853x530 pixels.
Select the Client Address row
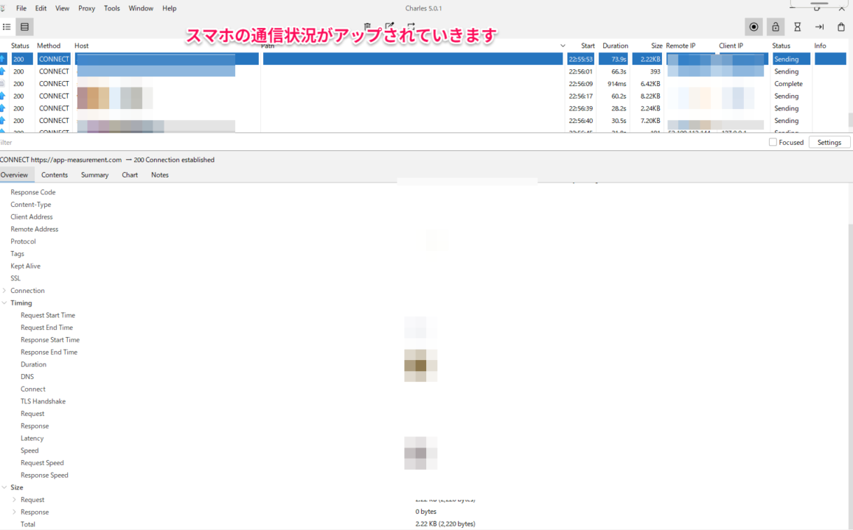pyautogui.click(x=425, y=216)
